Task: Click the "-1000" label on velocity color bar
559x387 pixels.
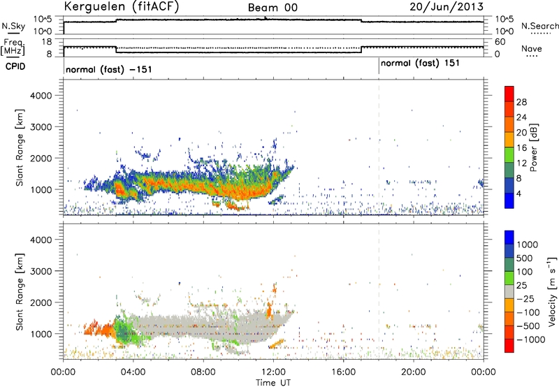Action: pyautogui.click(x=531, y=339)
